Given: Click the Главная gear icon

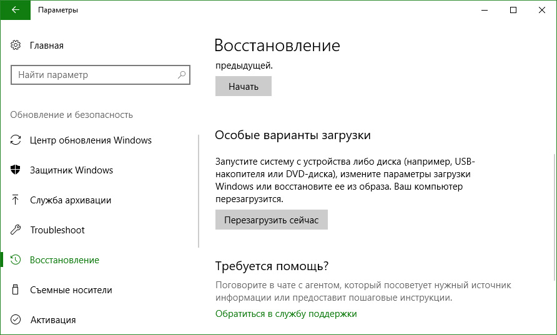Looking at the screenshot, I should pos(16,46).
